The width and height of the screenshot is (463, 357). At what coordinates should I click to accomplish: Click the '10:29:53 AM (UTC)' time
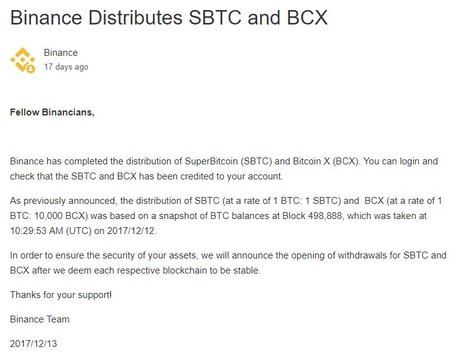51,231
